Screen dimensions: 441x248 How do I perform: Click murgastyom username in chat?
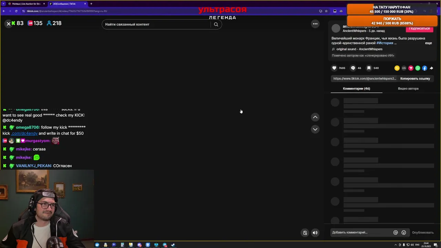coord(38,141)
